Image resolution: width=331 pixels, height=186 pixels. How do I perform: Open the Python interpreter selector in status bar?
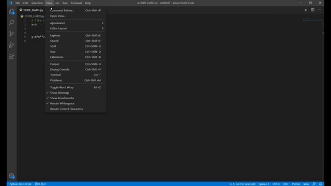click(20, 184)
